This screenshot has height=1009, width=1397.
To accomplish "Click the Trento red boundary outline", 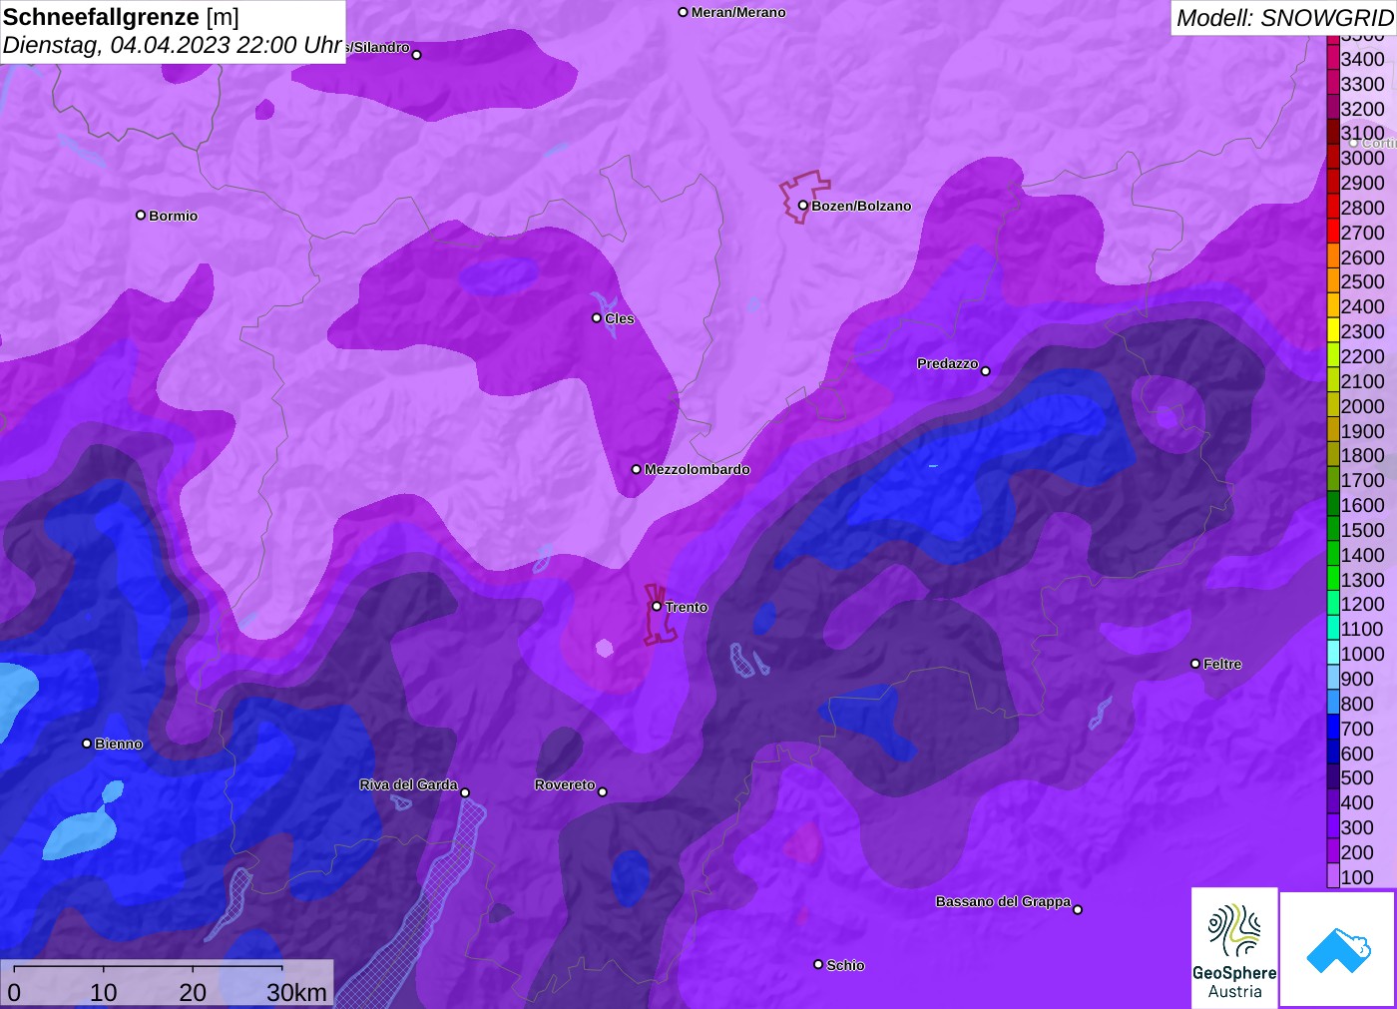I will coord(660,615).
